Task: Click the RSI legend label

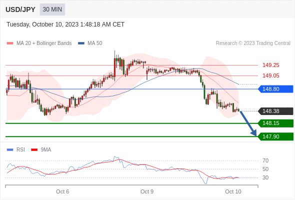Action: click(20, 150)
